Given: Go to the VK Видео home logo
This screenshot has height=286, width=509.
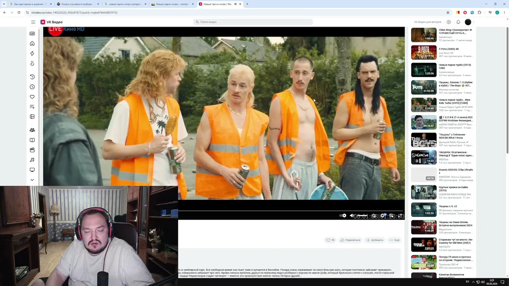Looking at the screenshot, I should (x=51, y=22).
